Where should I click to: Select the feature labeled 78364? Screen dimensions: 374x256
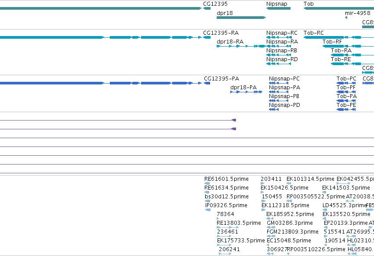pyautogui.click(x=225, y=214)
